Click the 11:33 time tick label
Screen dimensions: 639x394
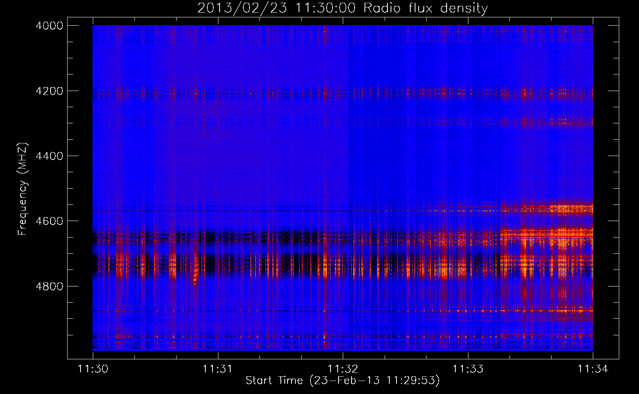[468, 369]
